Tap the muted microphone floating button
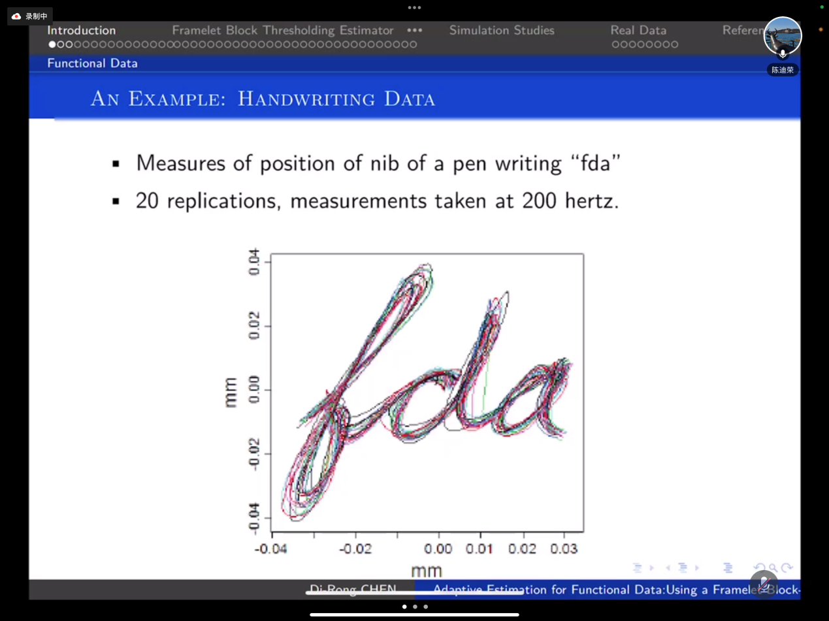This screenshot has height=621, width=829. pos(764,583)
